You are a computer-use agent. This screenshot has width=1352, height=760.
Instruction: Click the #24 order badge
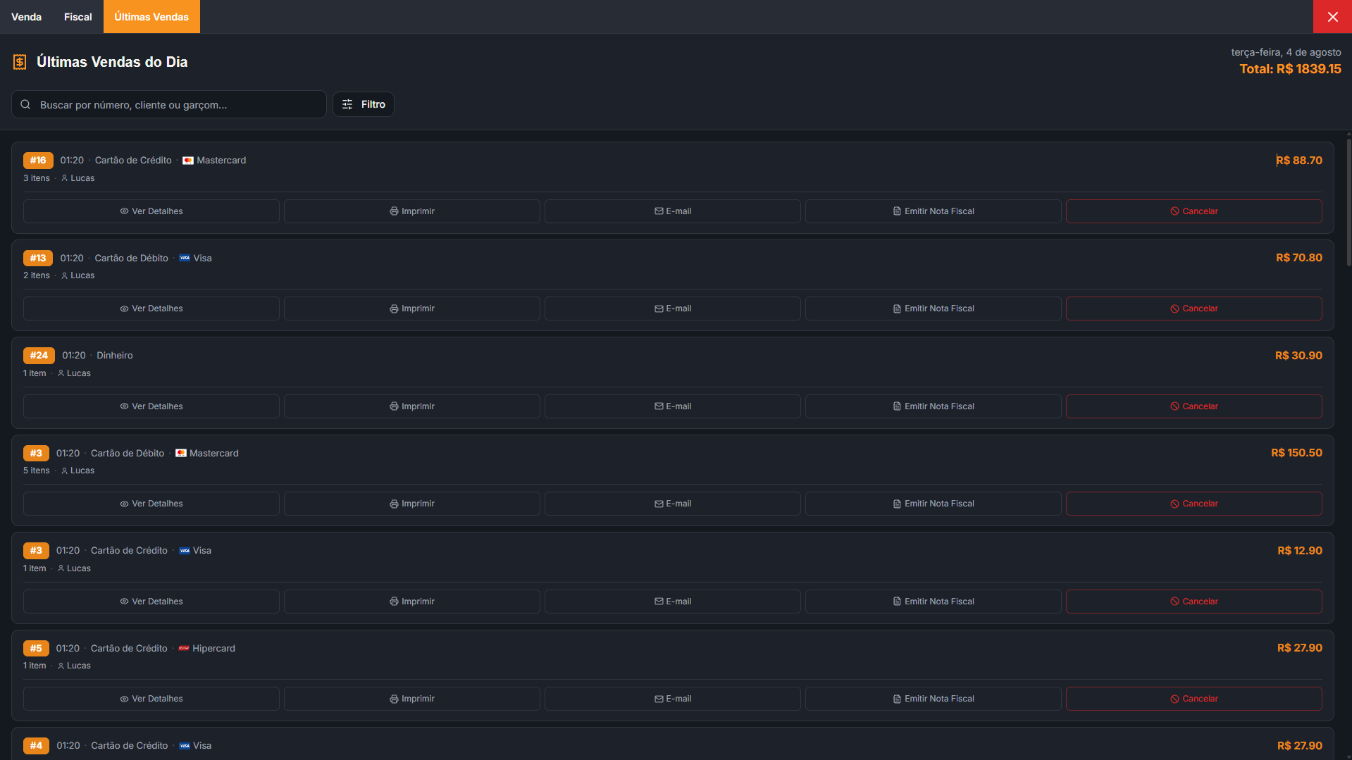[x=39, y=356]
